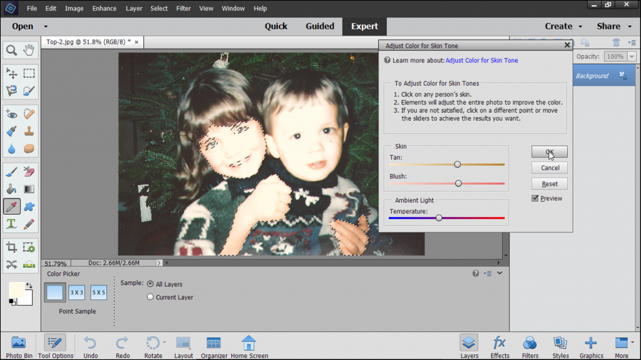This screenshot has height=360, width=641.
Task: Toggle the Preview checkbox
Action: (535, 198)
